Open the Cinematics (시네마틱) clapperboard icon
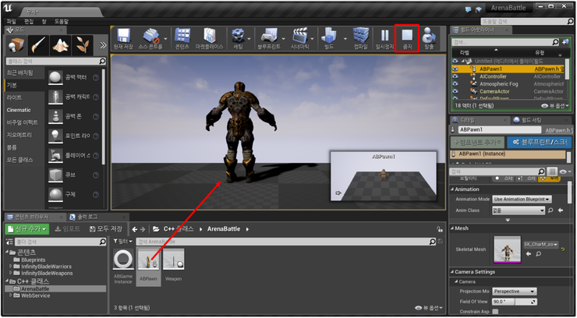This screenshot has width=577, height=318. [299, 36]
